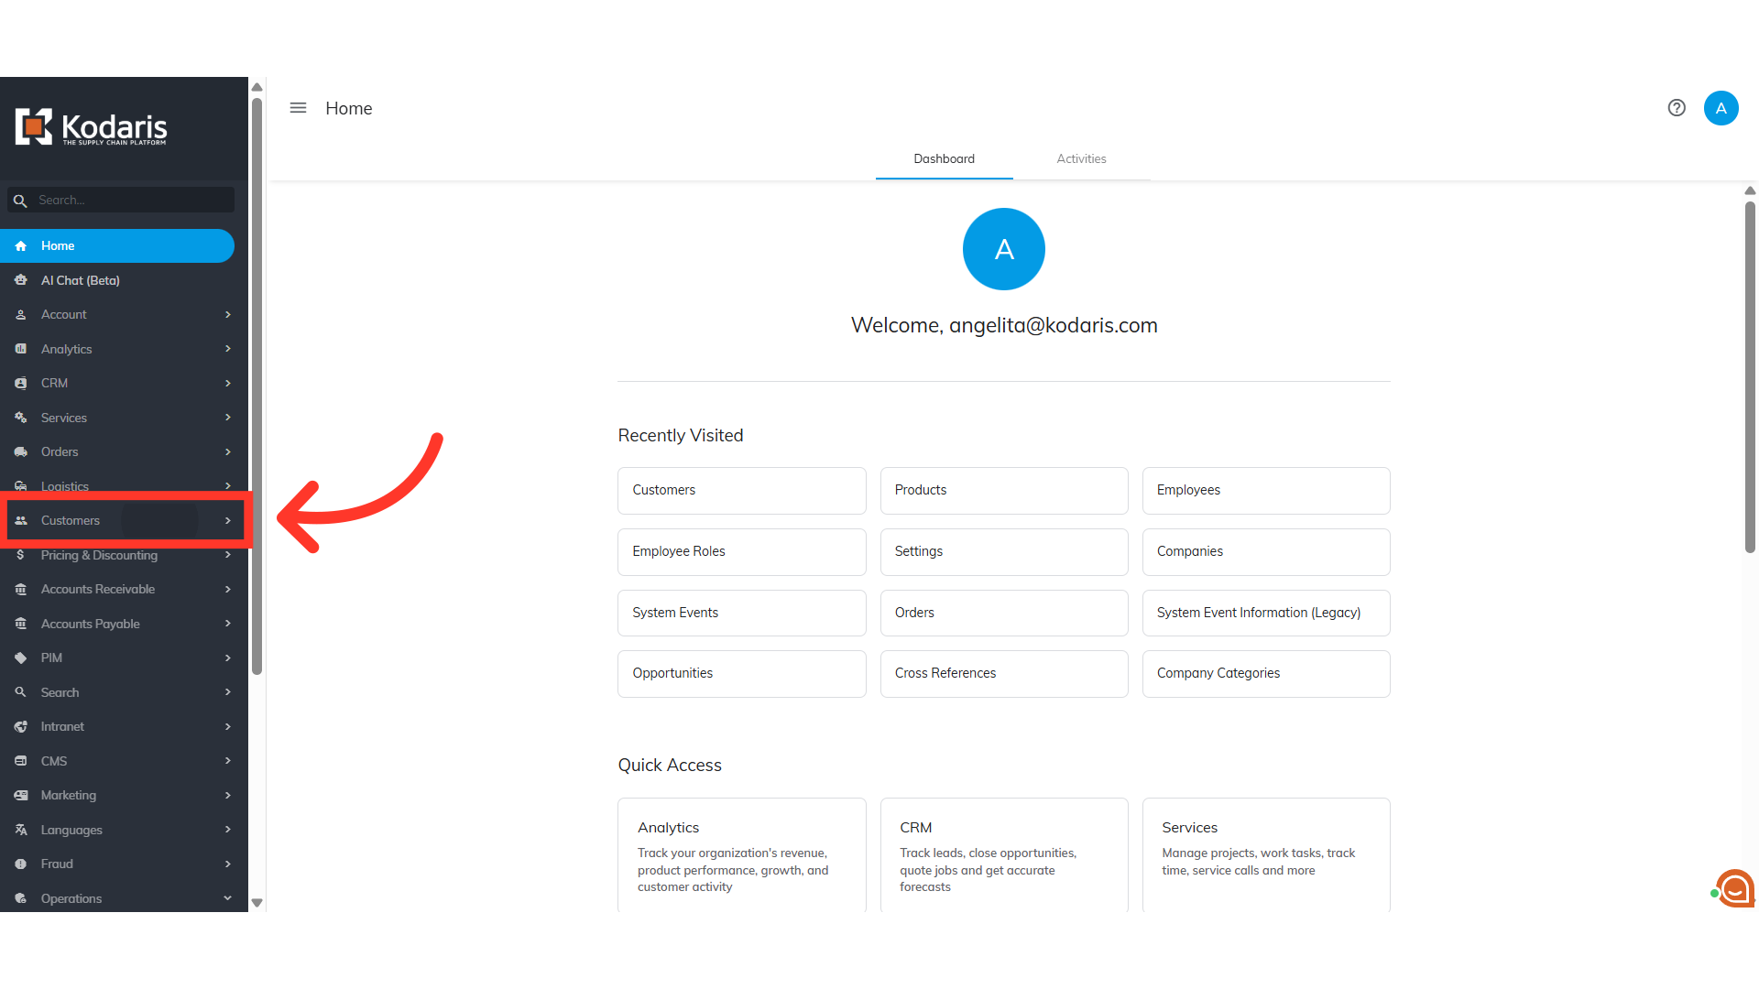The height and width of the screenshot is (989, 1759).
Task: Expand the Accounts Payable chevron
Action: (x=227, y=624)
